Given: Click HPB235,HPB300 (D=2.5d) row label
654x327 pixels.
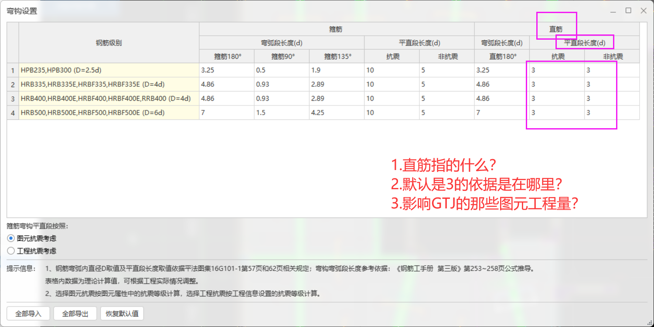Looking at the screenshot, I should tap(109, 70).
